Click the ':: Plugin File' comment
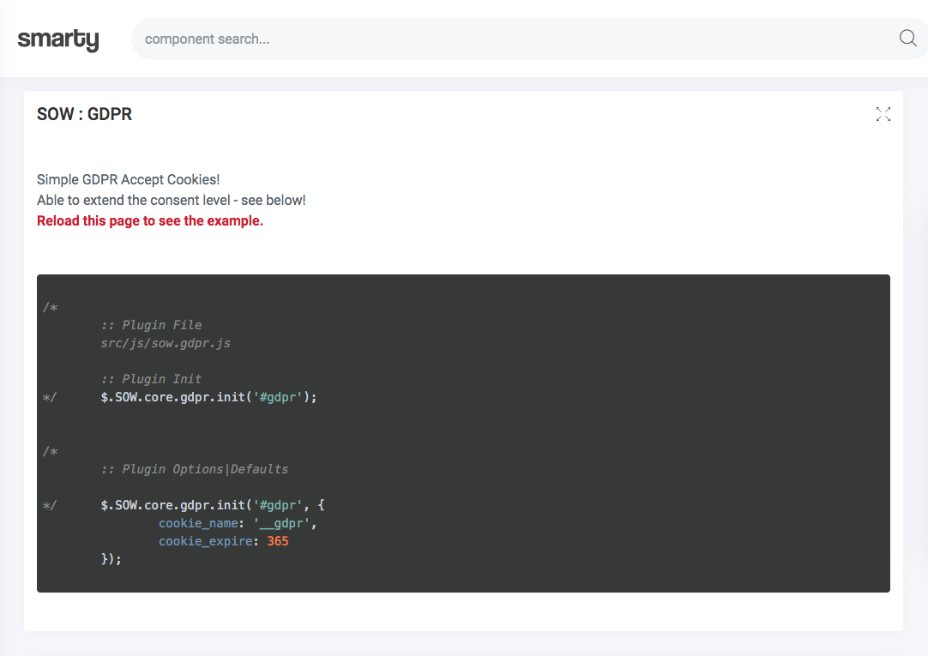Screen dimensions: 928x656 [151, 325]
